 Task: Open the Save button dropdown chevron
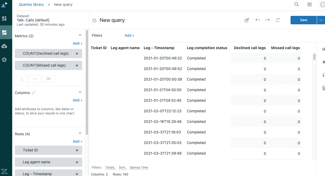(321, 20)
